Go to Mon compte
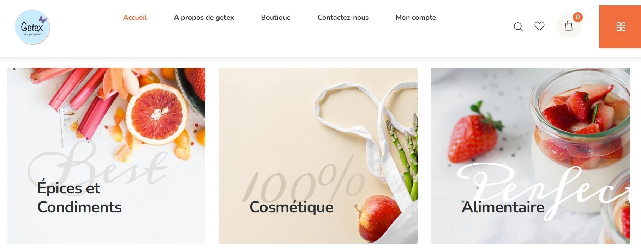Image resolution: width=641 pixels, height=251 pixels. click(416, 18)
